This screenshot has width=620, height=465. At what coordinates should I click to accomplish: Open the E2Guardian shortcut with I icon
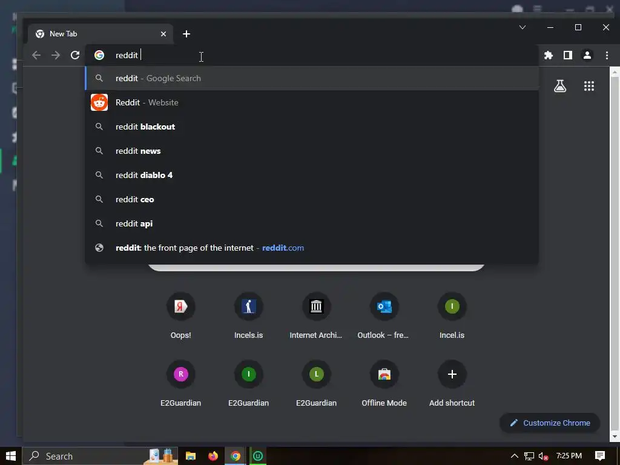(248, 383)
